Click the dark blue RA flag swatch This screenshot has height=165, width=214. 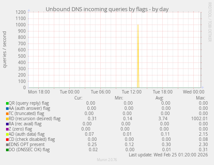[7, 124]
